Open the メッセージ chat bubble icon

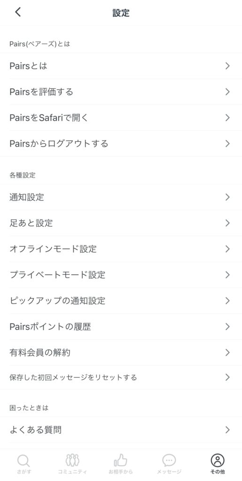point(169,460)
